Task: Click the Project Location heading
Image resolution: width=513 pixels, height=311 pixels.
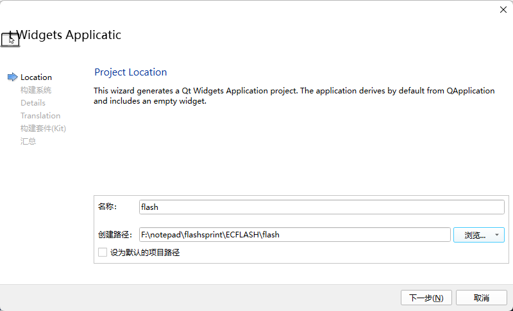Action: 131,72
